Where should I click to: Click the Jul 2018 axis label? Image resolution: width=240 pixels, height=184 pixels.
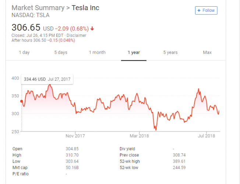[x=206, y=136]
